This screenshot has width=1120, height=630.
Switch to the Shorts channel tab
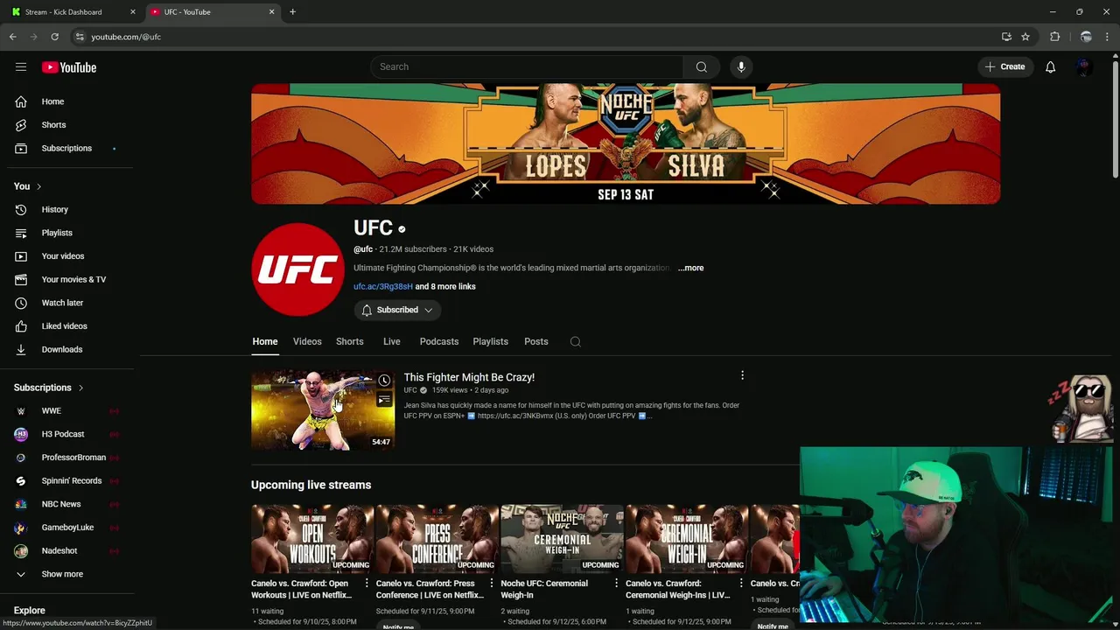[350, 341]
